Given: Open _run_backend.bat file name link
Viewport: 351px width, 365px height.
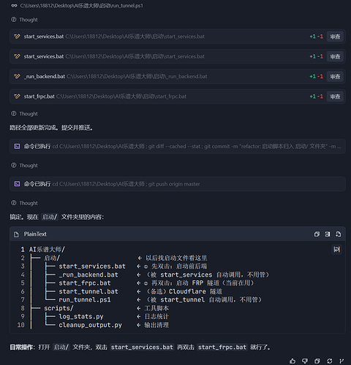Looking at the screenshot, I should click(45, 77).
